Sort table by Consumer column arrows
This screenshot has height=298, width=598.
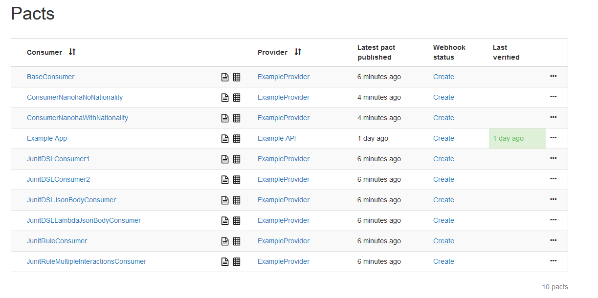tap(72, 52)
